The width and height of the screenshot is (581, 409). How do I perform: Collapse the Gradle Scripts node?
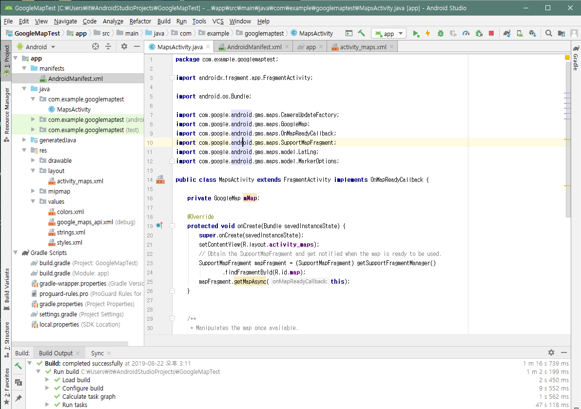pyautogui.click(x=16, y=253)
